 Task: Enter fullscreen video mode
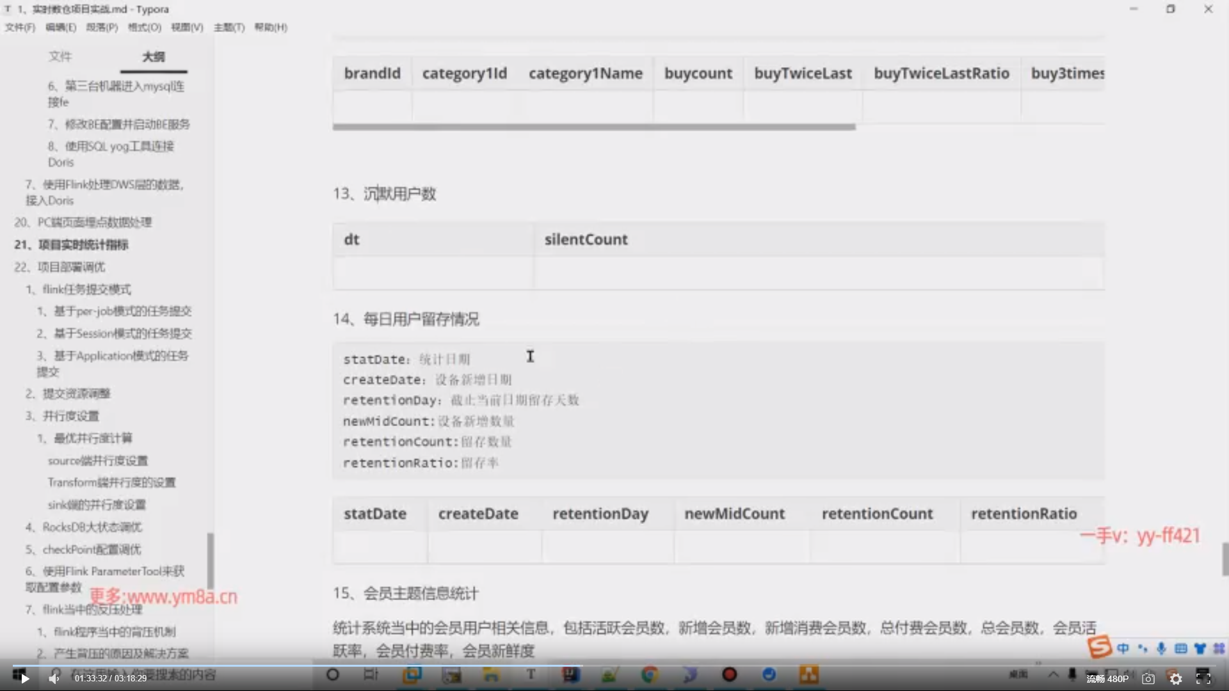(1203, 678)
